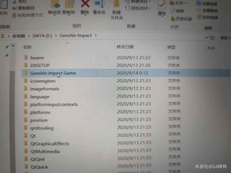Viewport: 231px width, 173px height.
Task: Click the Copy to (复制到) icon
Action: click(69, 4)
